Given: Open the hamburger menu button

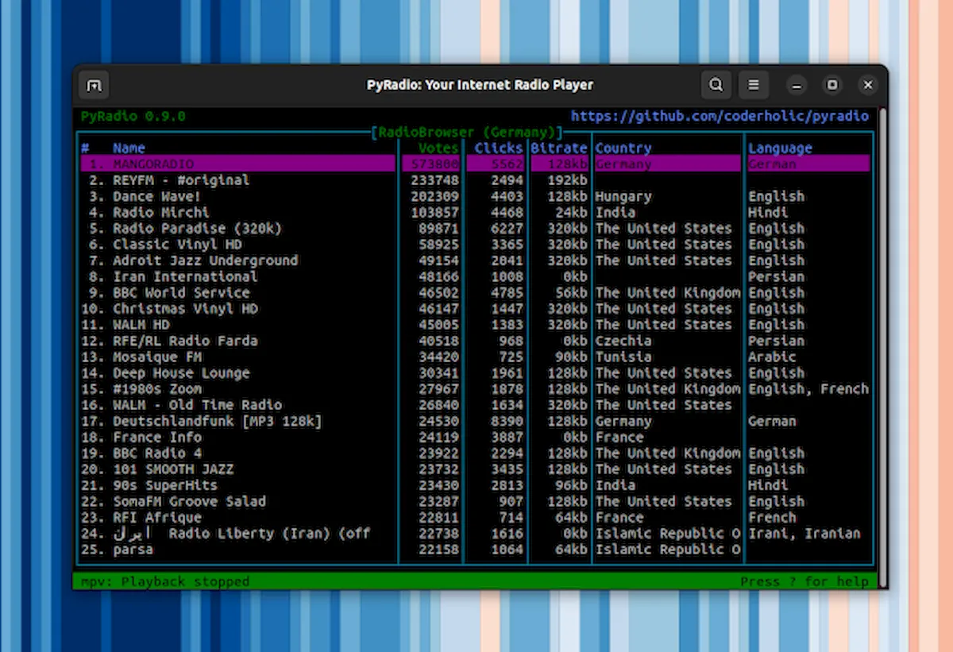Looking at the screenshot, I should 754,85.
